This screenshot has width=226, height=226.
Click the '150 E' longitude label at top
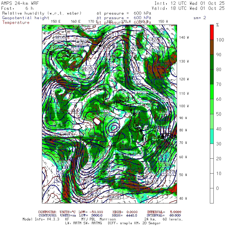point(55,21)
